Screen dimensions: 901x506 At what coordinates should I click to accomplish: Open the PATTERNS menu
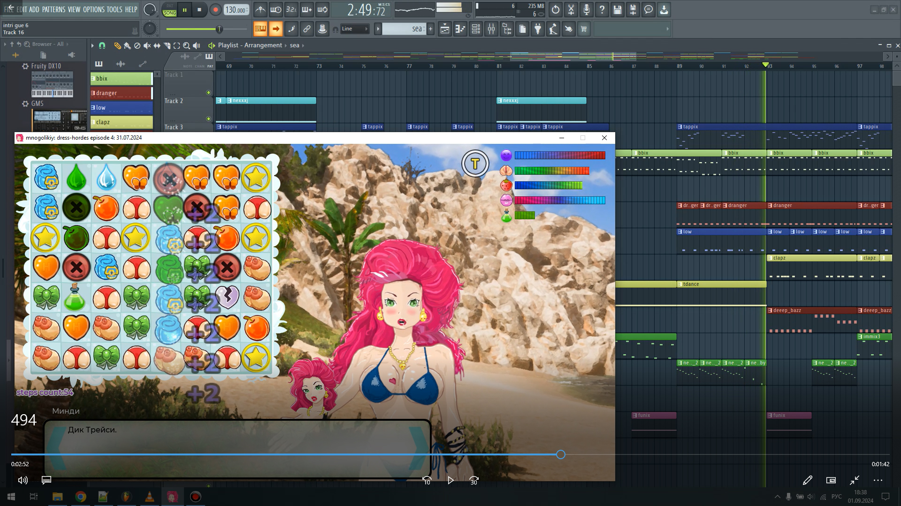point(53,9)
